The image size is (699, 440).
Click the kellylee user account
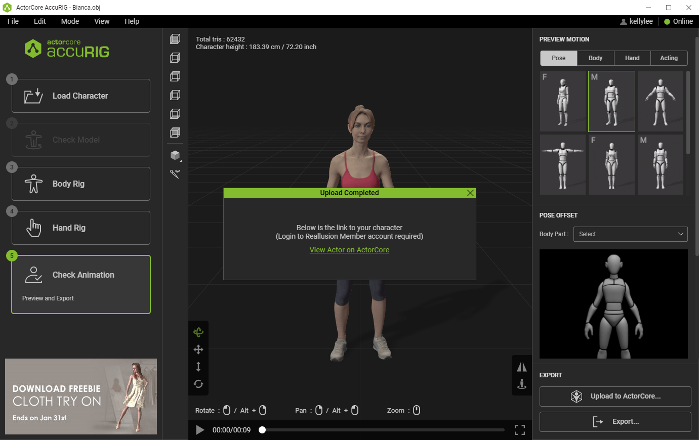[636, 21]
